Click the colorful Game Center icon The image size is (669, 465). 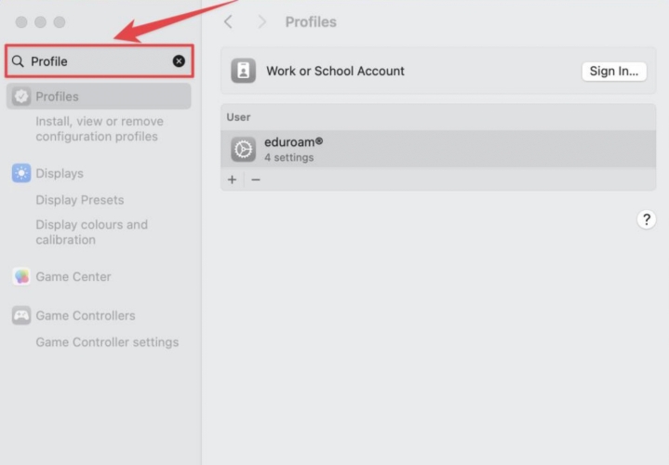pyautogui.click(x=21, y=276)
